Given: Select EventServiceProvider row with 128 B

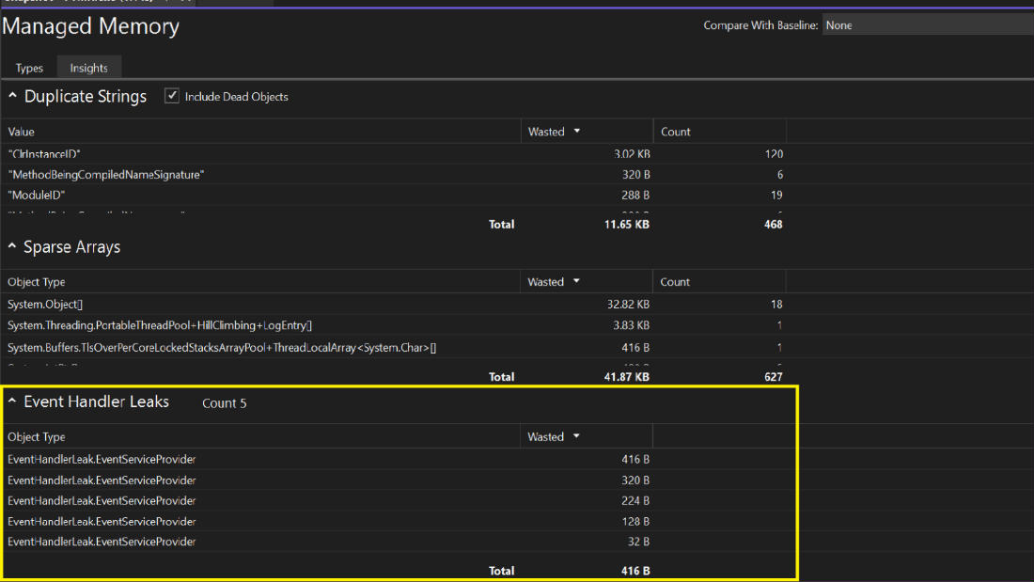Looking at the screenshot, I should 399,521.
